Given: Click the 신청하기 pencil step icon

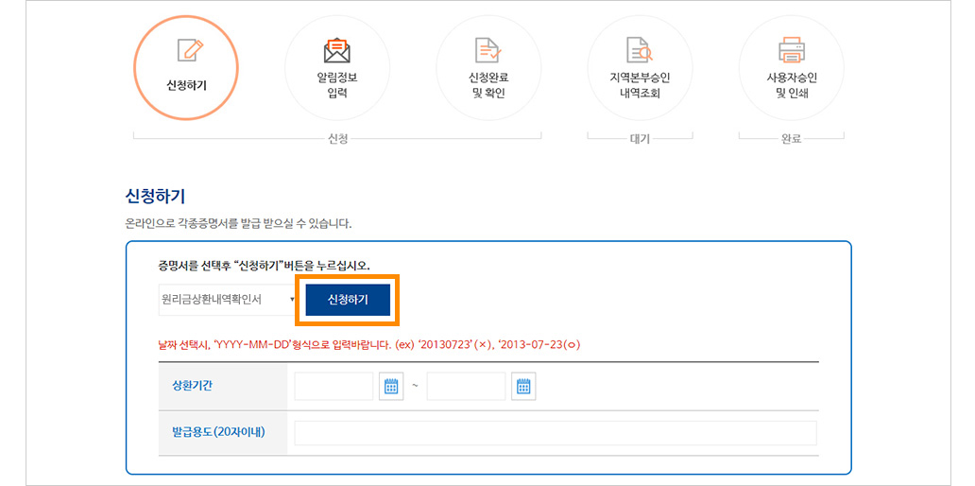Looking at the screenshot, I should tap(190, 50).
